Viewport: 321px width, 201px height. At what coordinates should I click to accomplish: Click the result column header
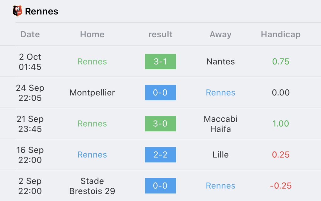coord(160,34)
